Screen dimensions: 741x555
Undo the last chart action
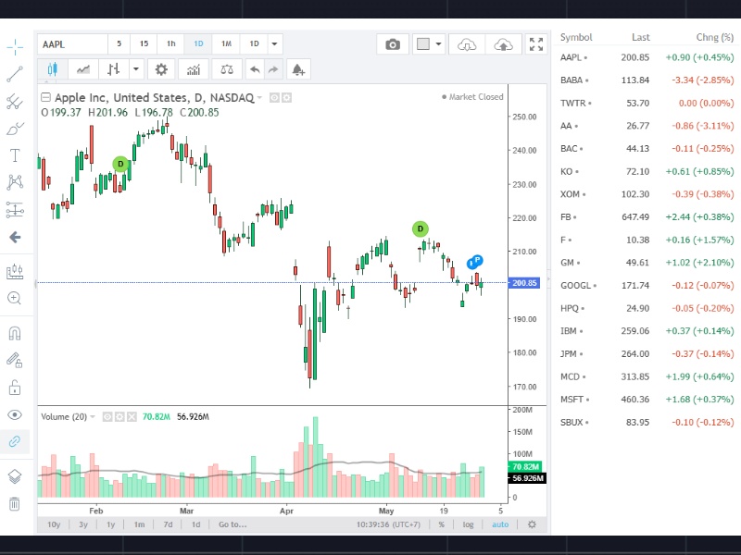pyautogui.click(x=255, y=69)
